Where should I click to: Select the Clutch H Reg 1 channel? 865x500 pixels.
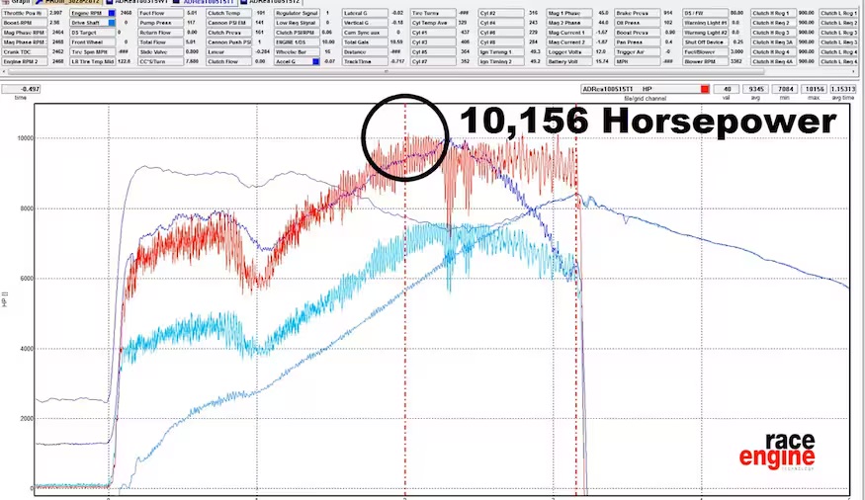(773, 13)
